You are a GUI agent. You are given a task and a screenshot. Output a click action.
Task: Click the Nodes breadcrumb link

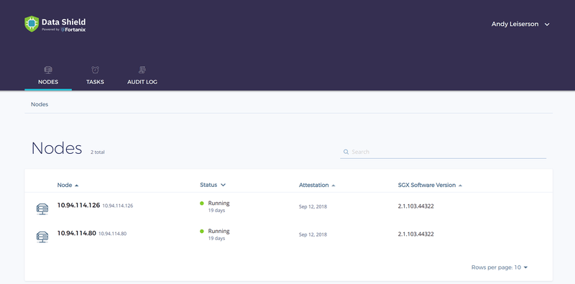pos(40,104)
